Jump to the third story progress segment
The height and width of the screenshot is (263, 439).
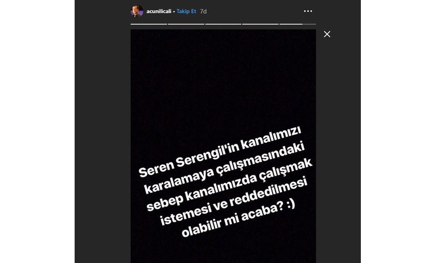(223, 24)
